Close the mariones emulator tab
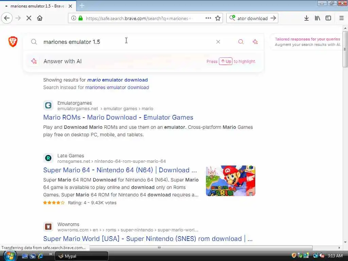This screenshot has height=261, width=348. pyautogui.click(x=70, y=6)
